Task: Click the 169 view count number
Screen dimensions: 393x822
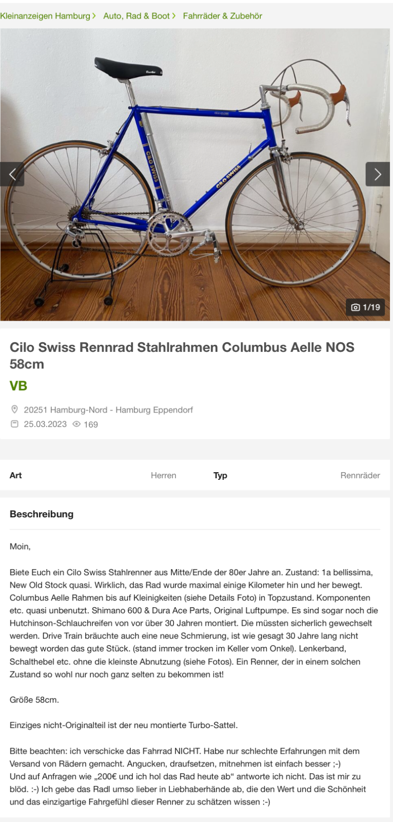Action: (x=91, y=424)
